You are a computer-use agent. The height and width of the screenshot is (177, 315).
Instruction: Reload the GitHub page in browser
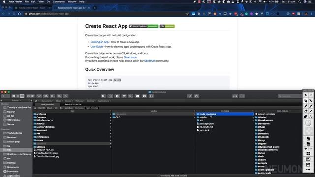[x=14, y=14]
